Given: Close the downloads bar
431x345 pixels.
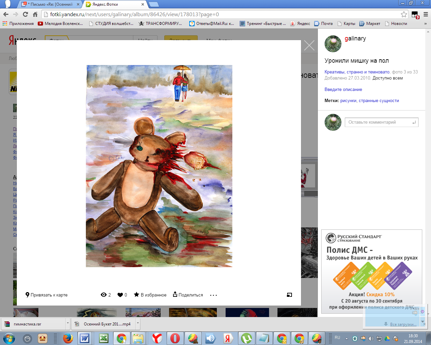Looking at the screenshot, I should 425,324.
